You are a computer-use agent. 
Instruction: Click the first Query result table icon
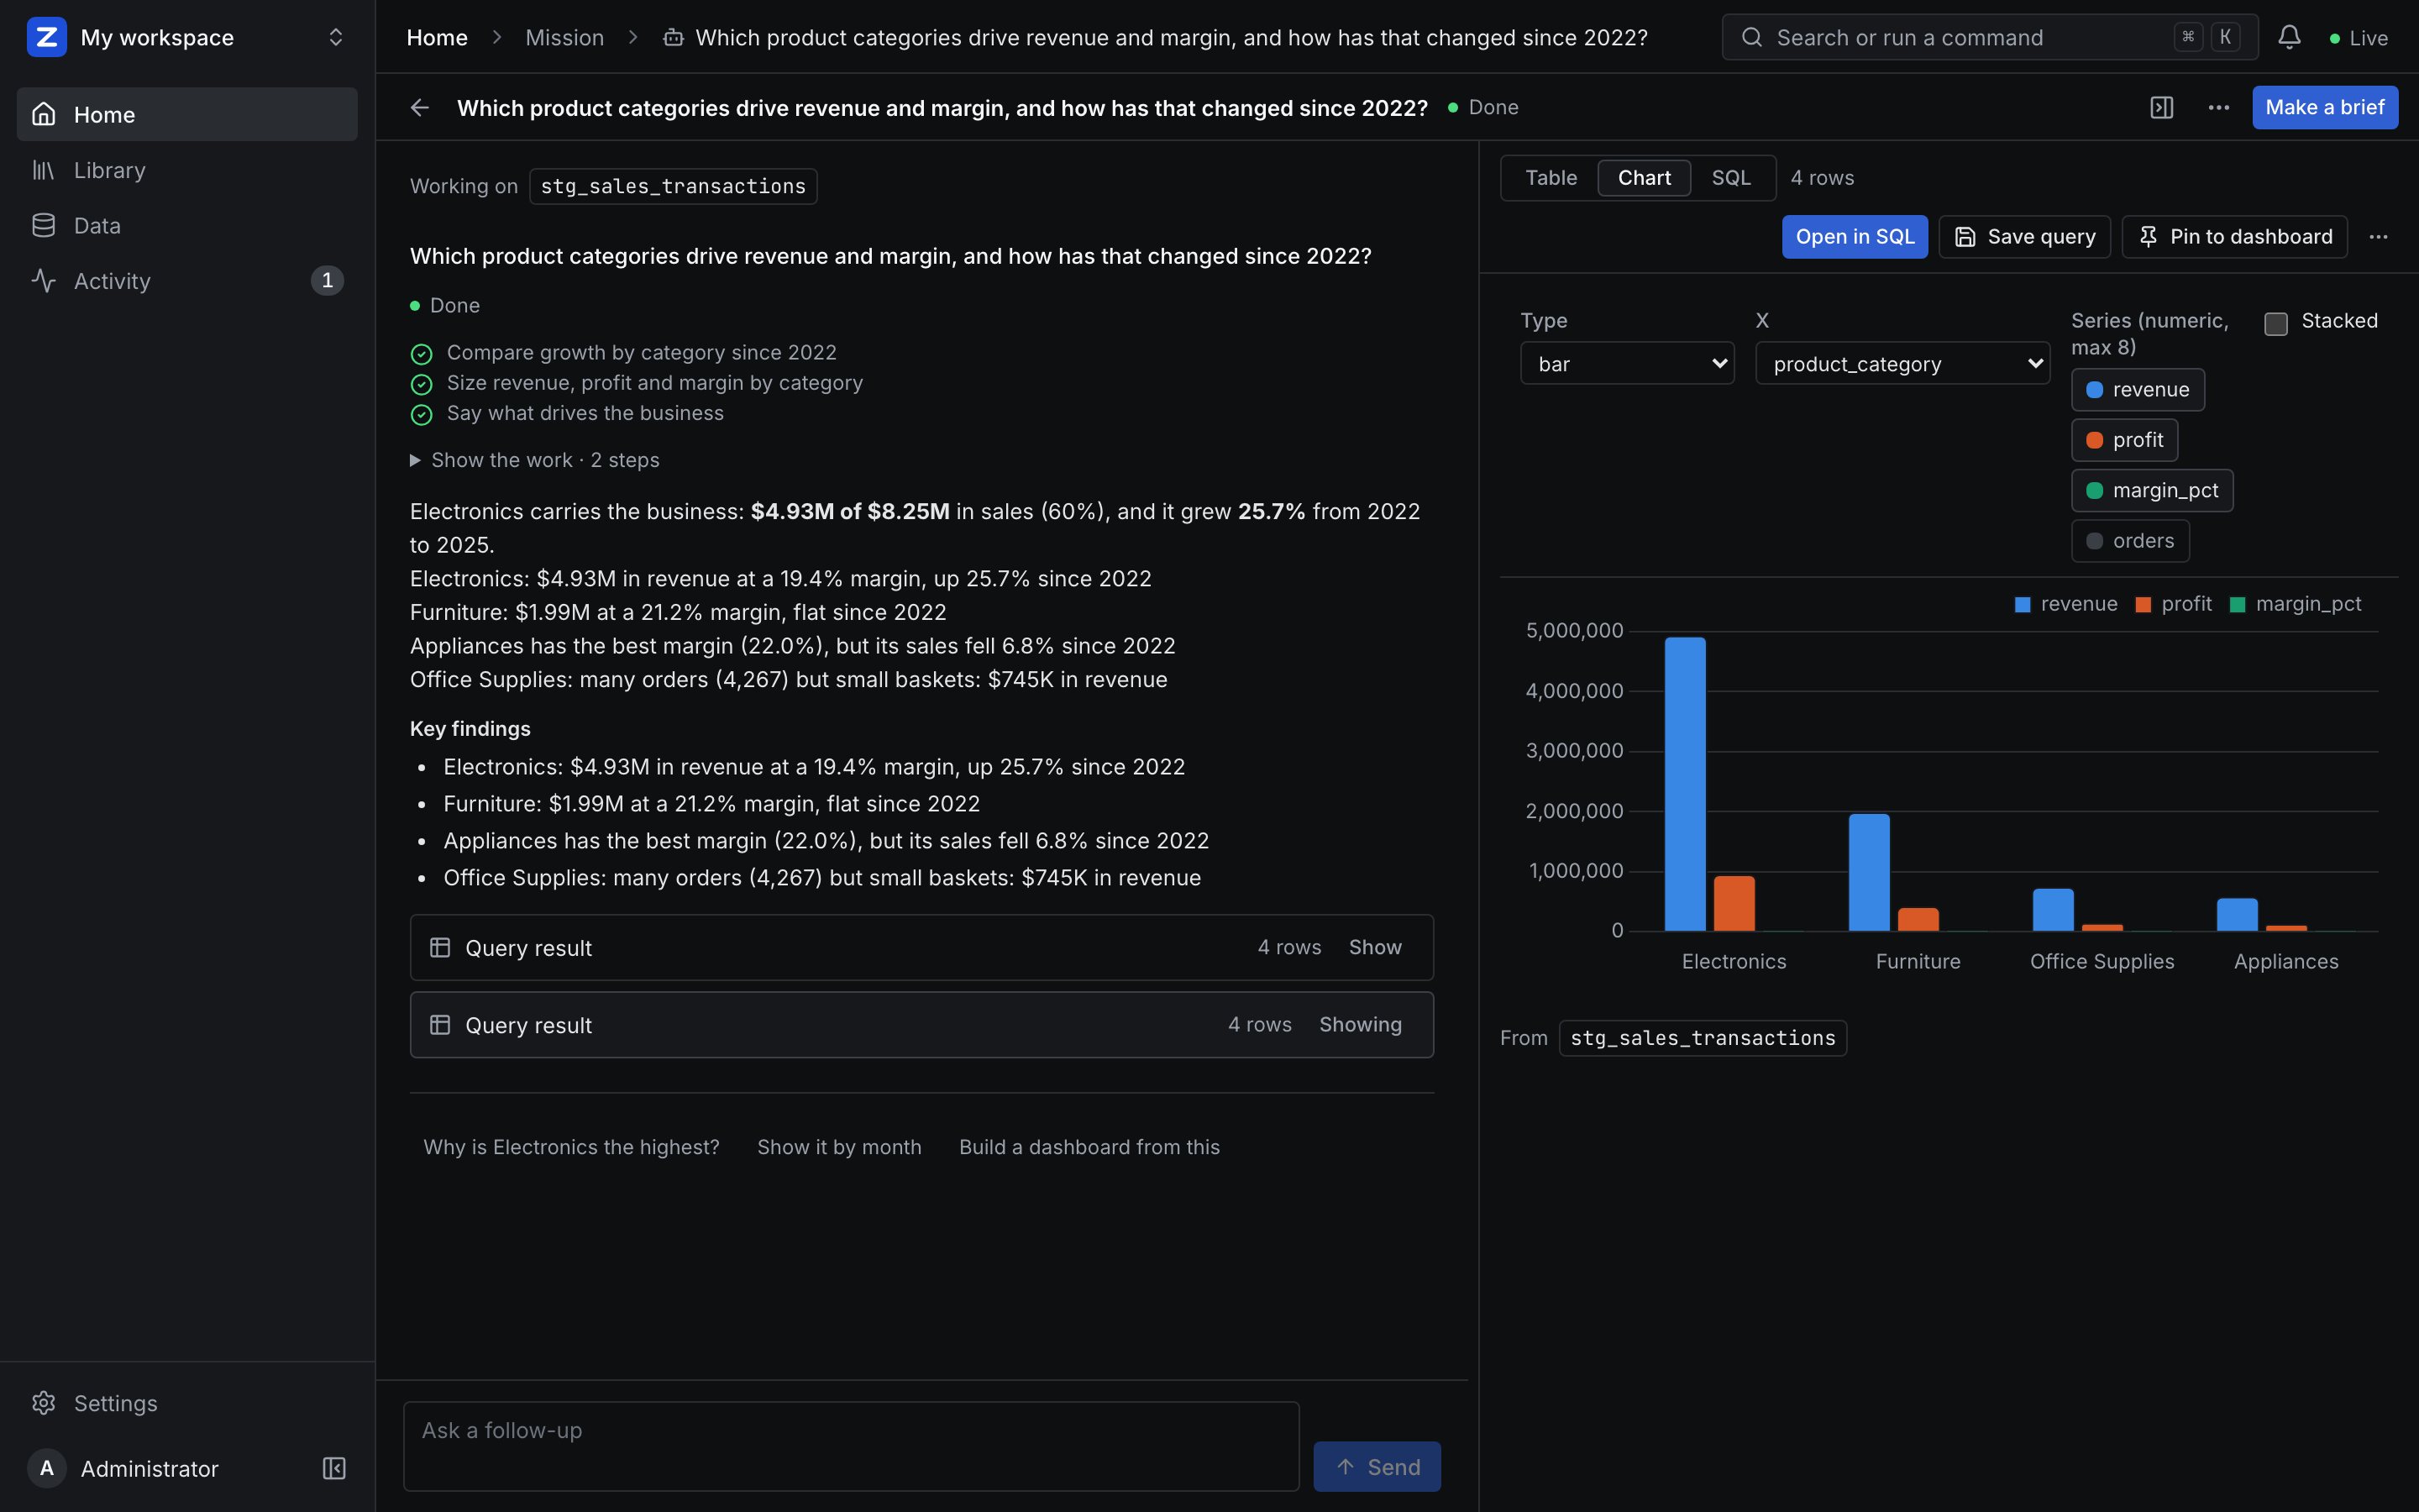point(440,947)
